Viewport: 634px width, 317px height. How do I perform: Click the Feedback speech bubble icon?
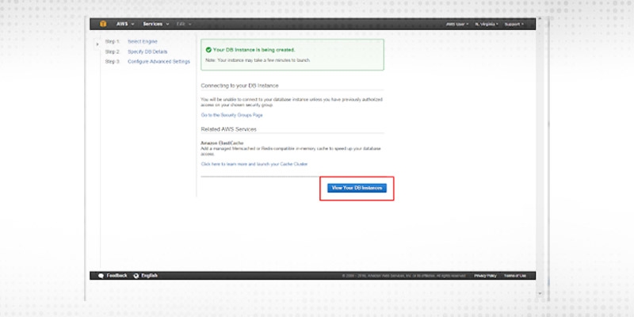(x=101, y=275)
